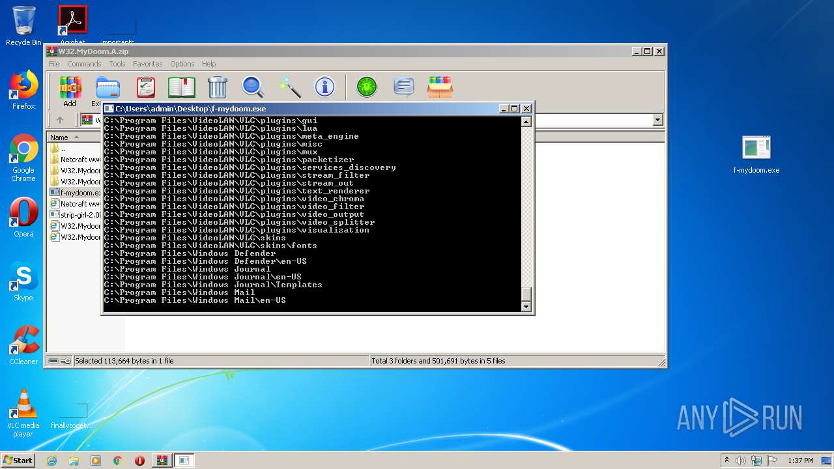The height and width of the screenshot is (469, 834).
Task: Click the Comment speech bubble icon
Action: pos(404,87)
